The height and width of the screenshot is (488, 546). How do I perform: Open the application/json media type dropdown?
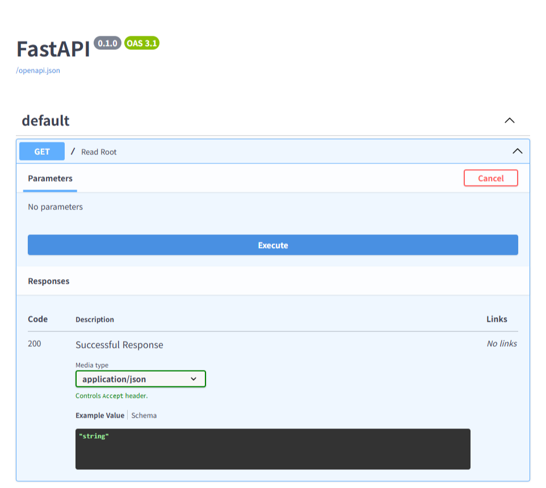tap(141, 379)
